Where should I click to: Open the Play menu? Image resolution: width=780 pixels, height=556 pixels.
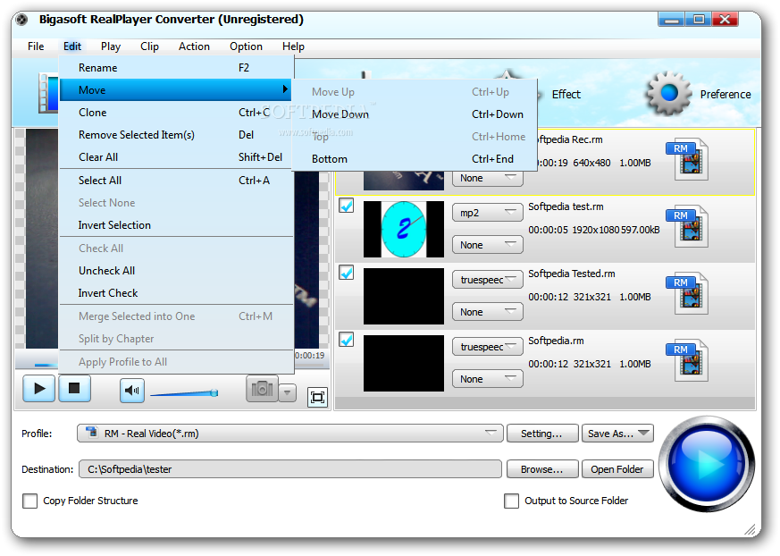[111, 46]
